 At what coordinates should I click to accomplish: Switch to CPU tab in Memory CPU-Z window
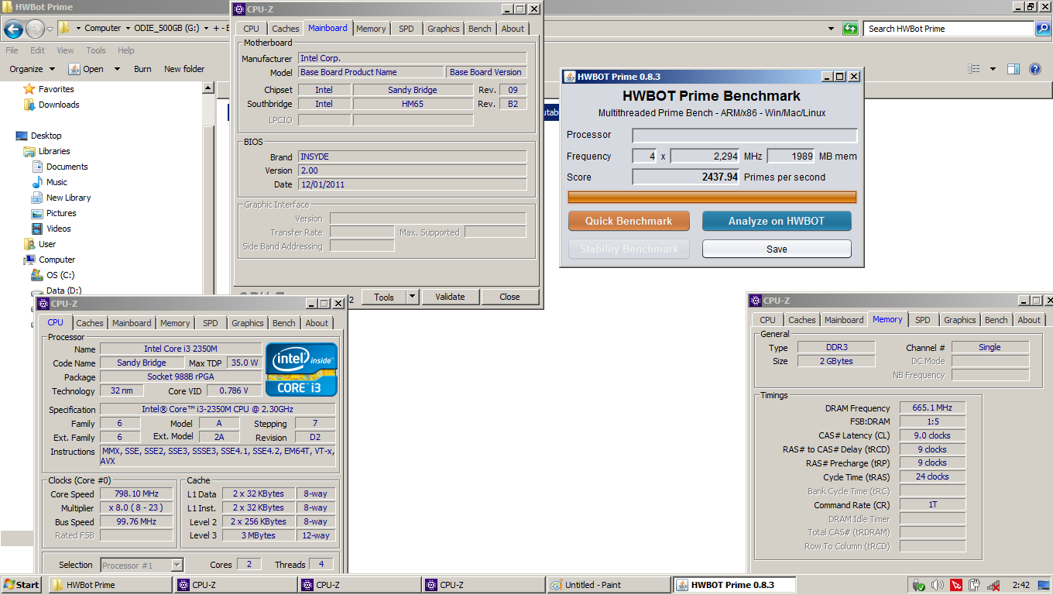click(x=768, y=320)
